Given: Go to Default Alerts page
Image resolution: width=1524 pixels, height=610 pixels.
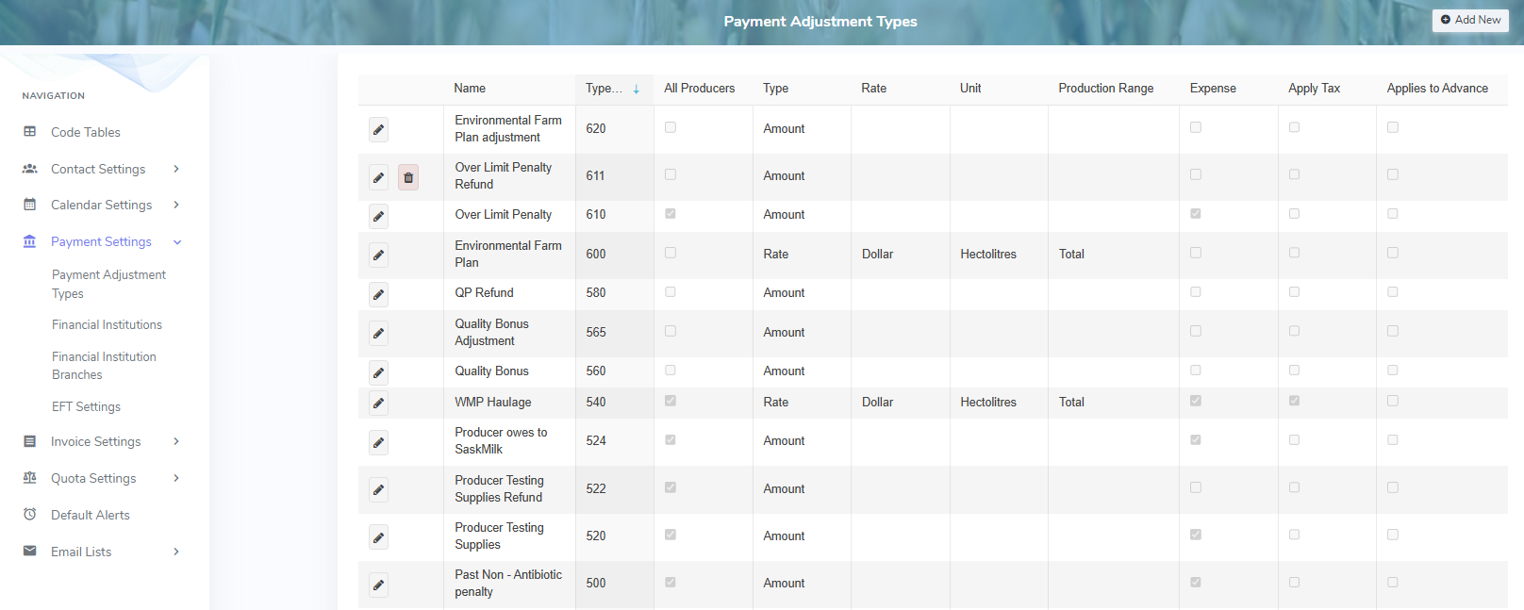Looking at the screenshot, I should [x=91, y=515].
